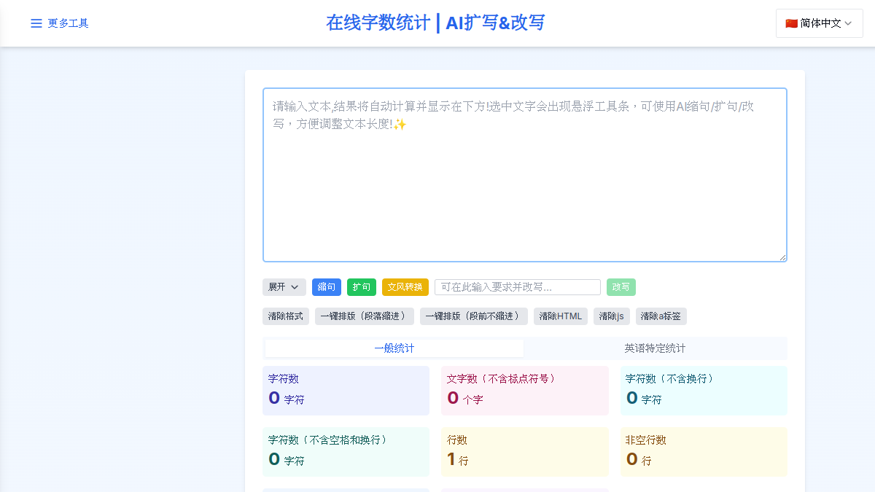Screen dimensions: 875x492
Task: Click 一键排版（段前不缩进）button
Action: 474,316
